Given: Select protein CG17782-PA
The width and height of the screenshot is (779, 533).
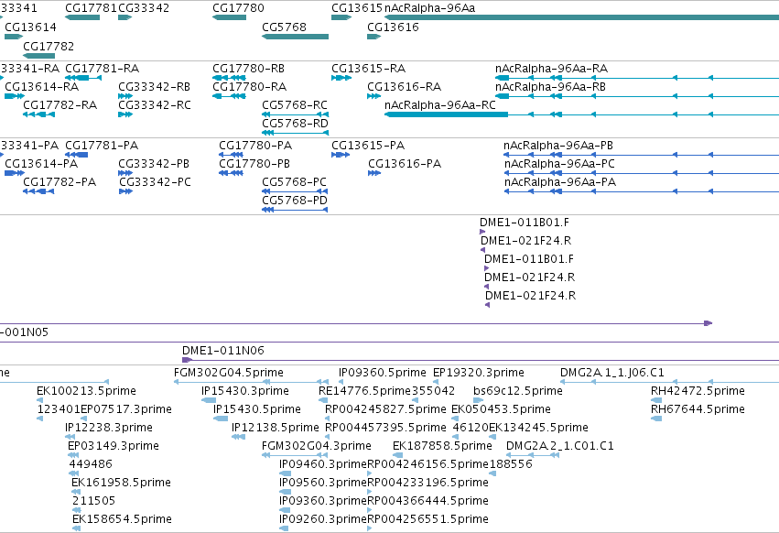Looking at the screenshot, I should pos(60,182).
